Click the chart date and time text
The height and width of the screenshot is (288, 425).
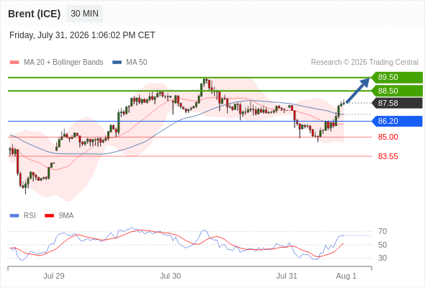tap(82, 35)
